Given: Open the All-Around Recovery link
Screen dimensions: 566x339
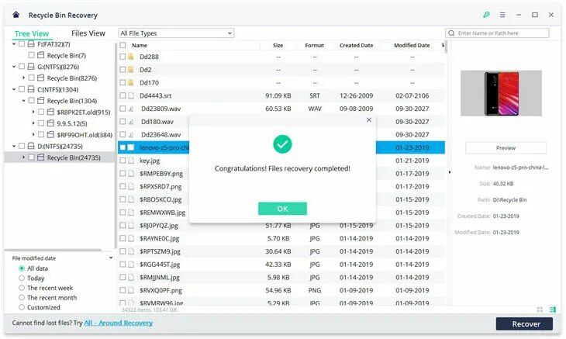Looking at the screenshot, I should [x=119, y=323].
